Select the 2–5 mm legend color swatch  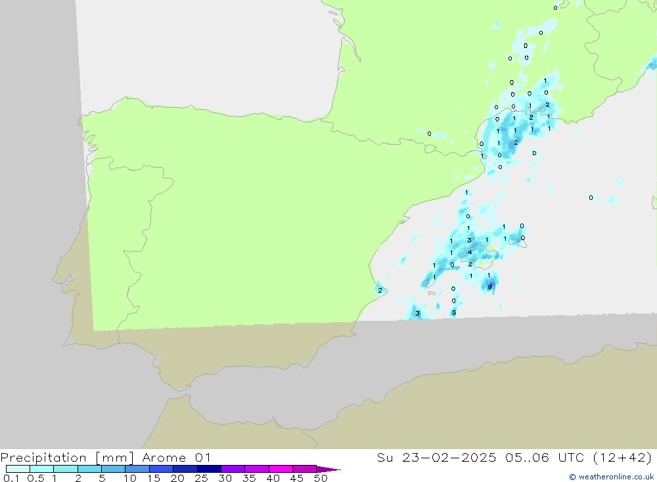(89, 469)
